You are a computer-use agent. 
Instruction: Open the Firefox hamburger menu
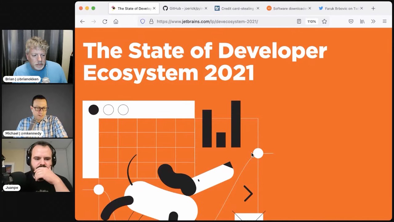pos(384,22)
